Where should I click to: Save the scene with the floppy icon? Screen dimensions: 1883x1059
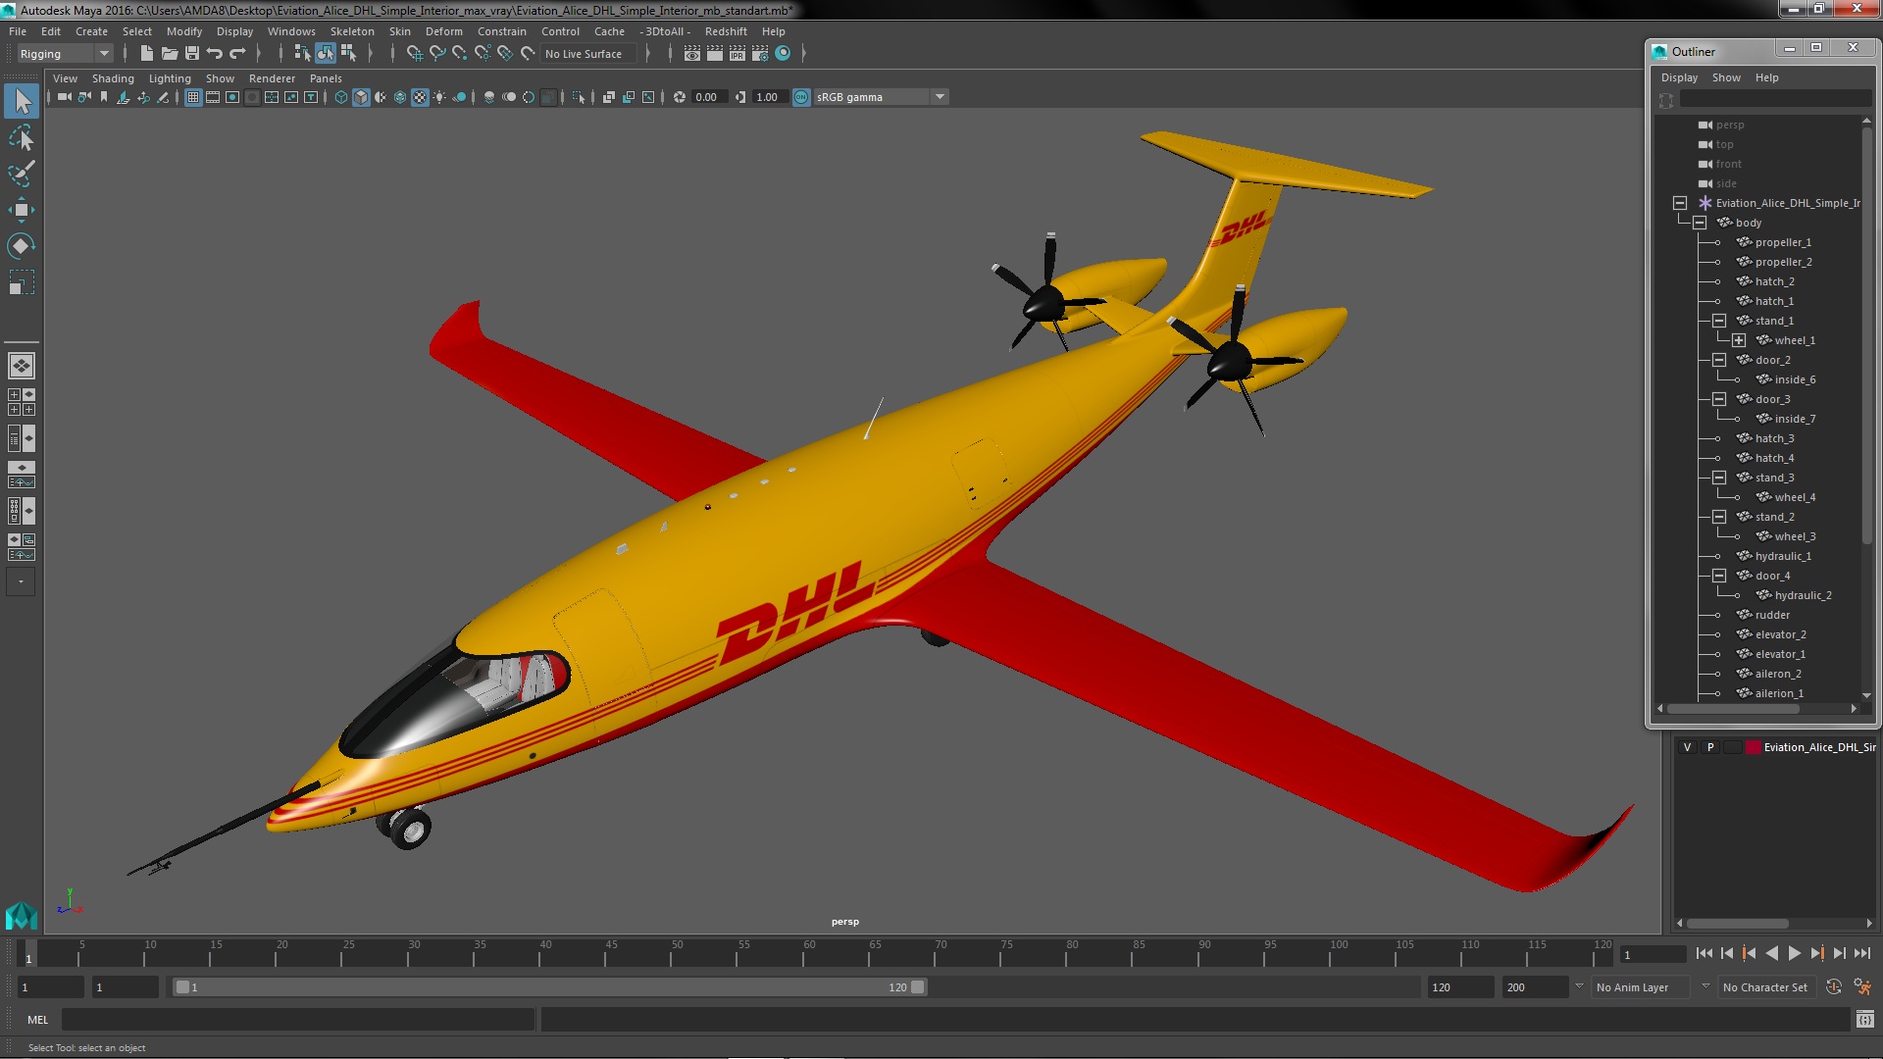click(192, 54)
